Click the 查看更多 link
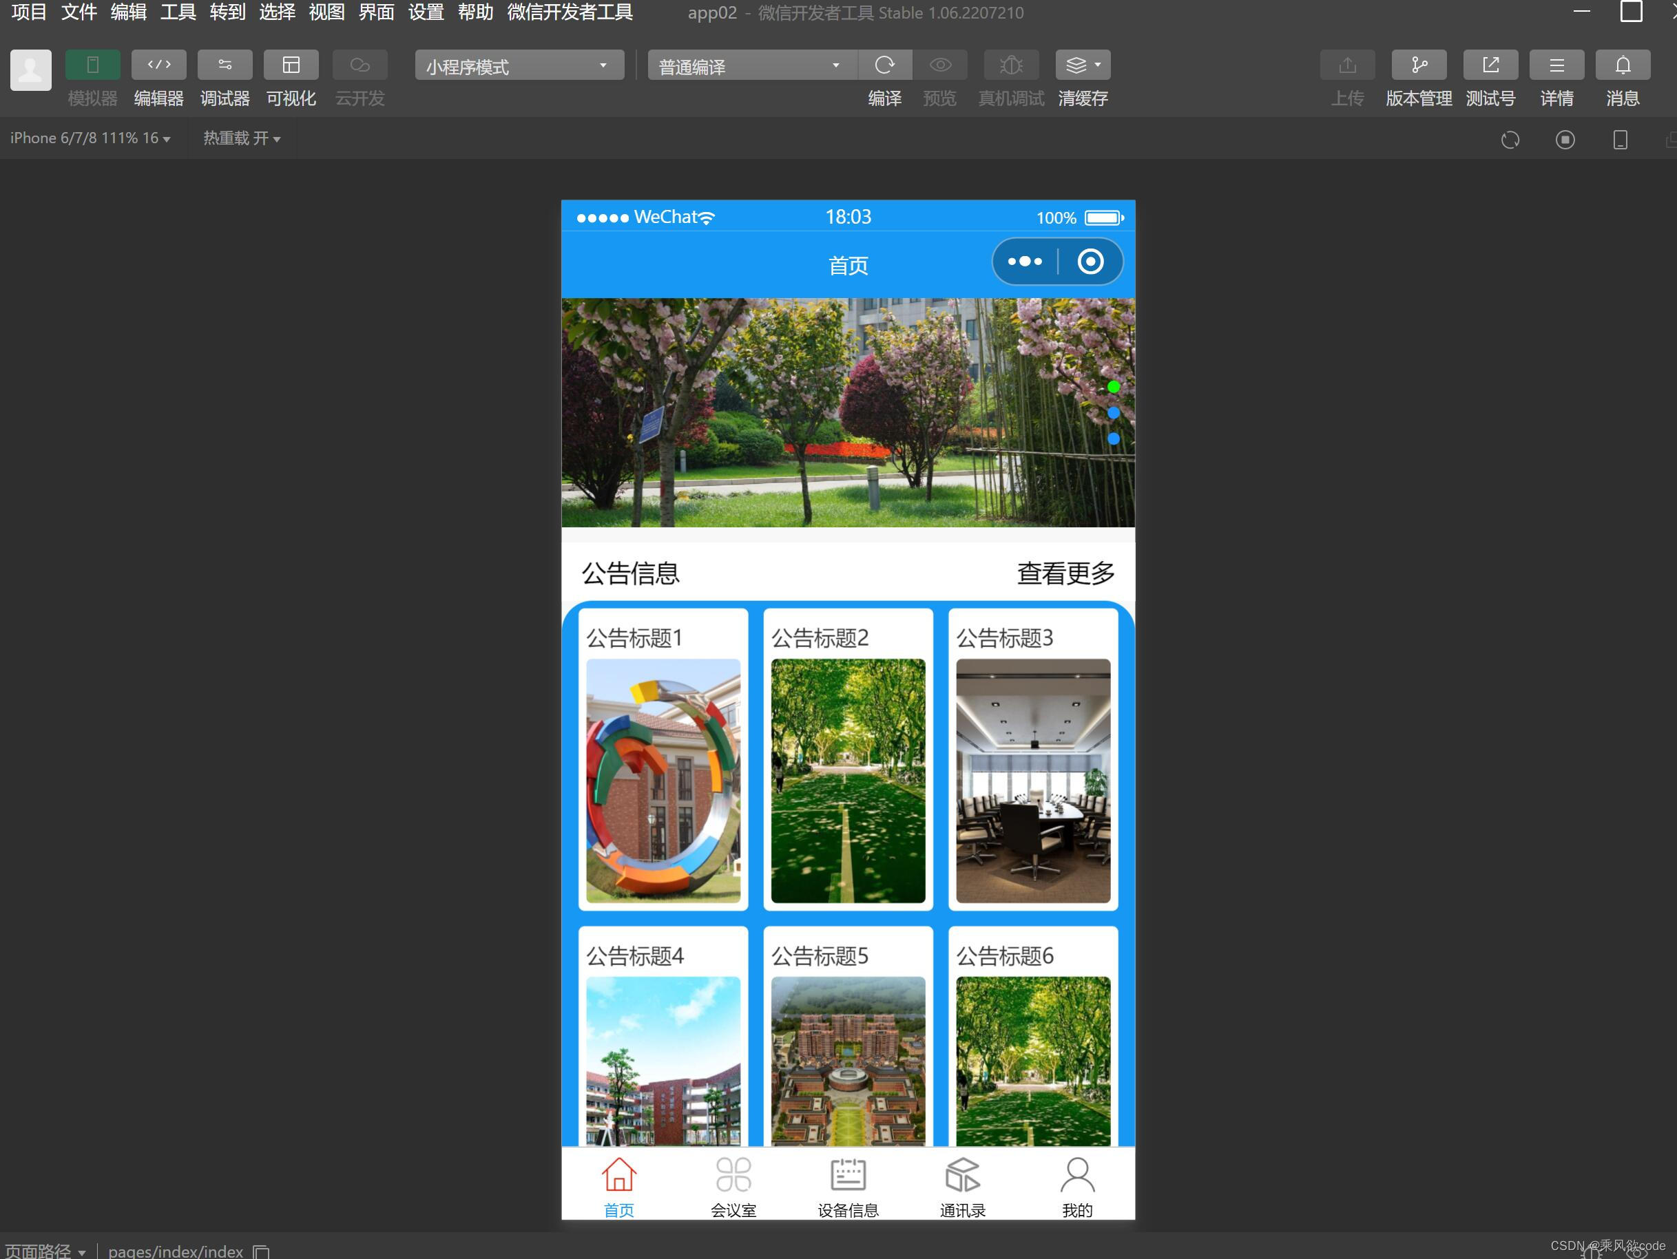This screenshot has height=1259, width=1677. click(x=1066, y=574)
